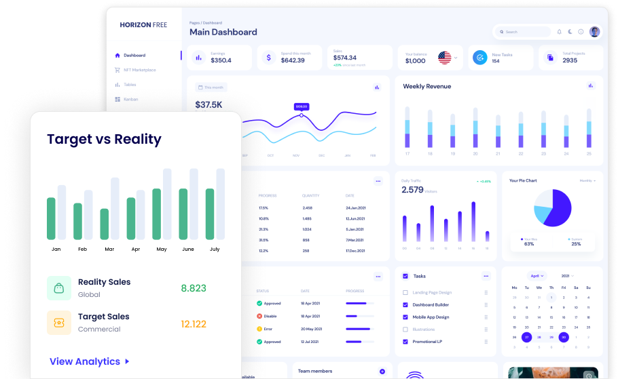Click the Pages / Dashboard breadcrumb
The height and width of the screenshot is (379, 618).
(206, 23)
